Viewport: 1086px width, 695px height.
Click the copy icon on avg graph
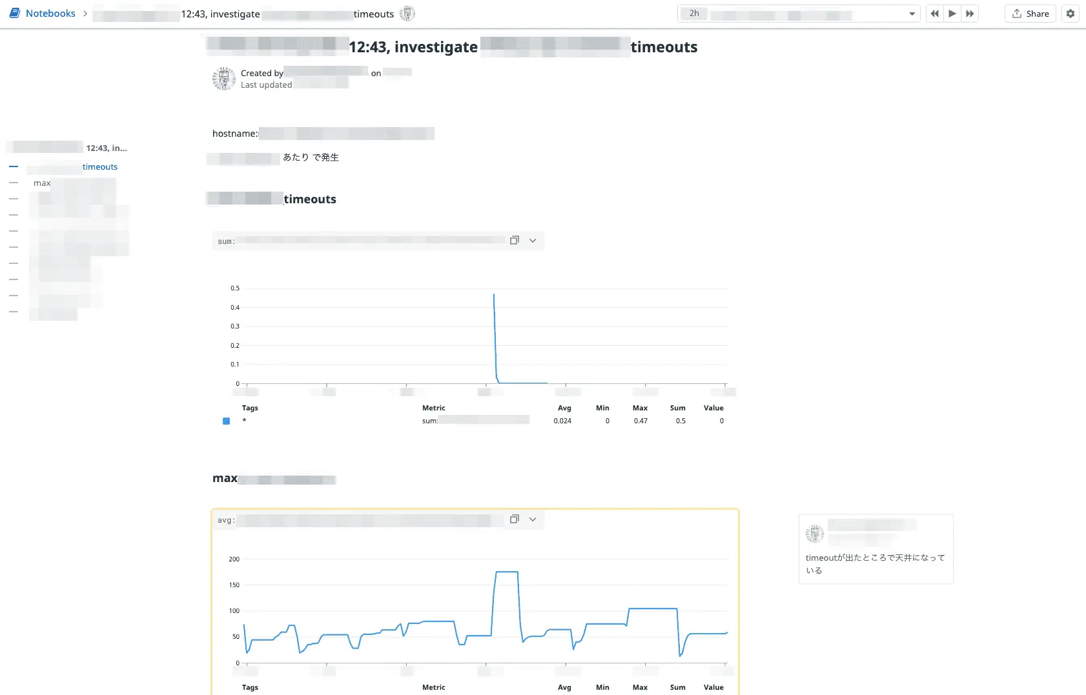514,519
